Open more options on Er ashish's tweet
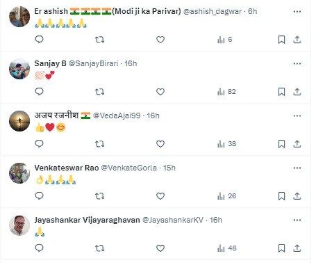 [x=297, y=11]
